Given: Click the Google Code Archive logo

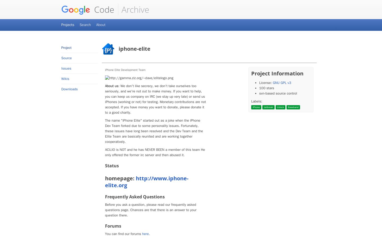Looking at the screenshot, I should click(x=105, y=10).
